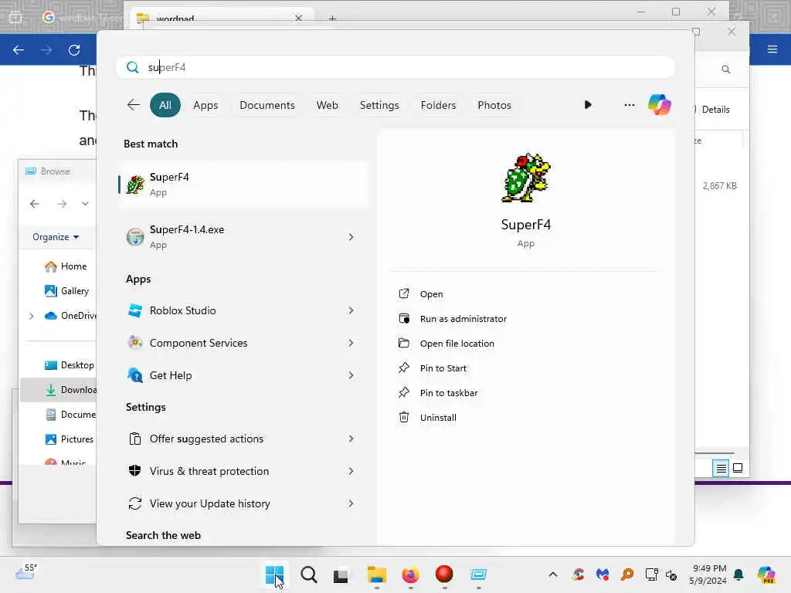Open hamburger menu in browser toolbar
791x593 pixels.
pyautogui.click(x=772, y=49)
